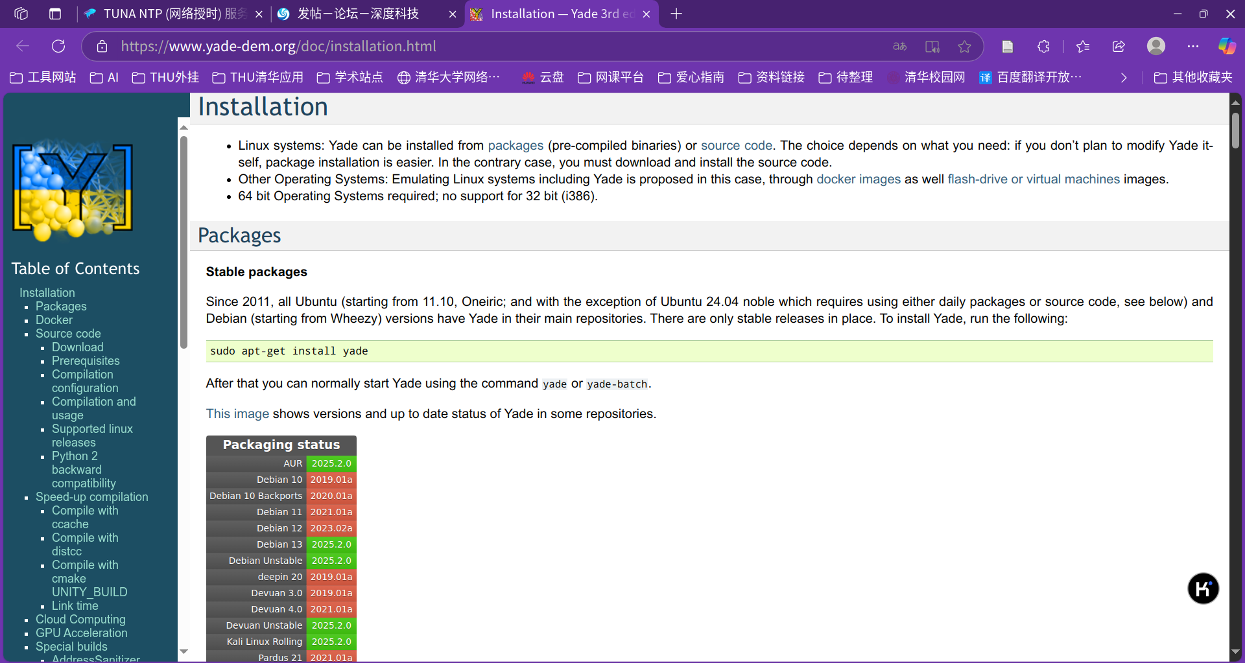Click the Debian 10 2019.01a red badge

pos(331,480)
